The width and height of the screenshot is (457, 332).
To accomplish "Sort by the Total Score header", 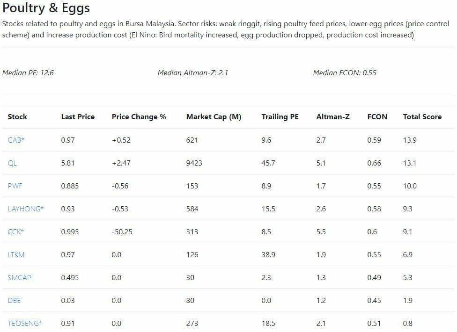I will [422, 117].
